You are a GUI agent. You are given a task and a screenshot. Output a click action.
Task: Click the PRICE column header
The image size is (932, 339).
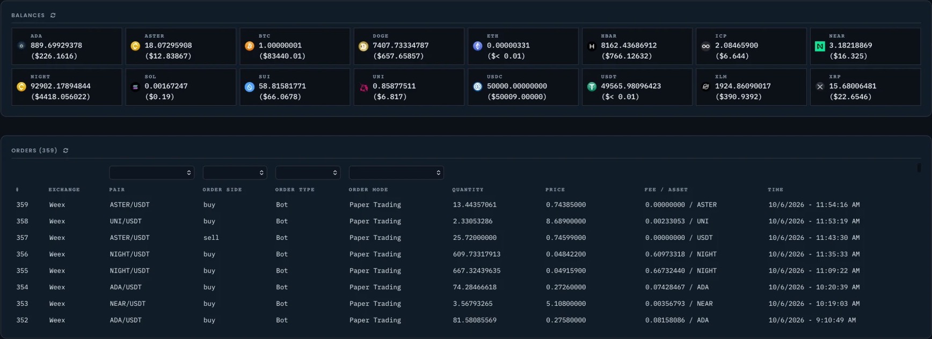[x=555, y=189]
